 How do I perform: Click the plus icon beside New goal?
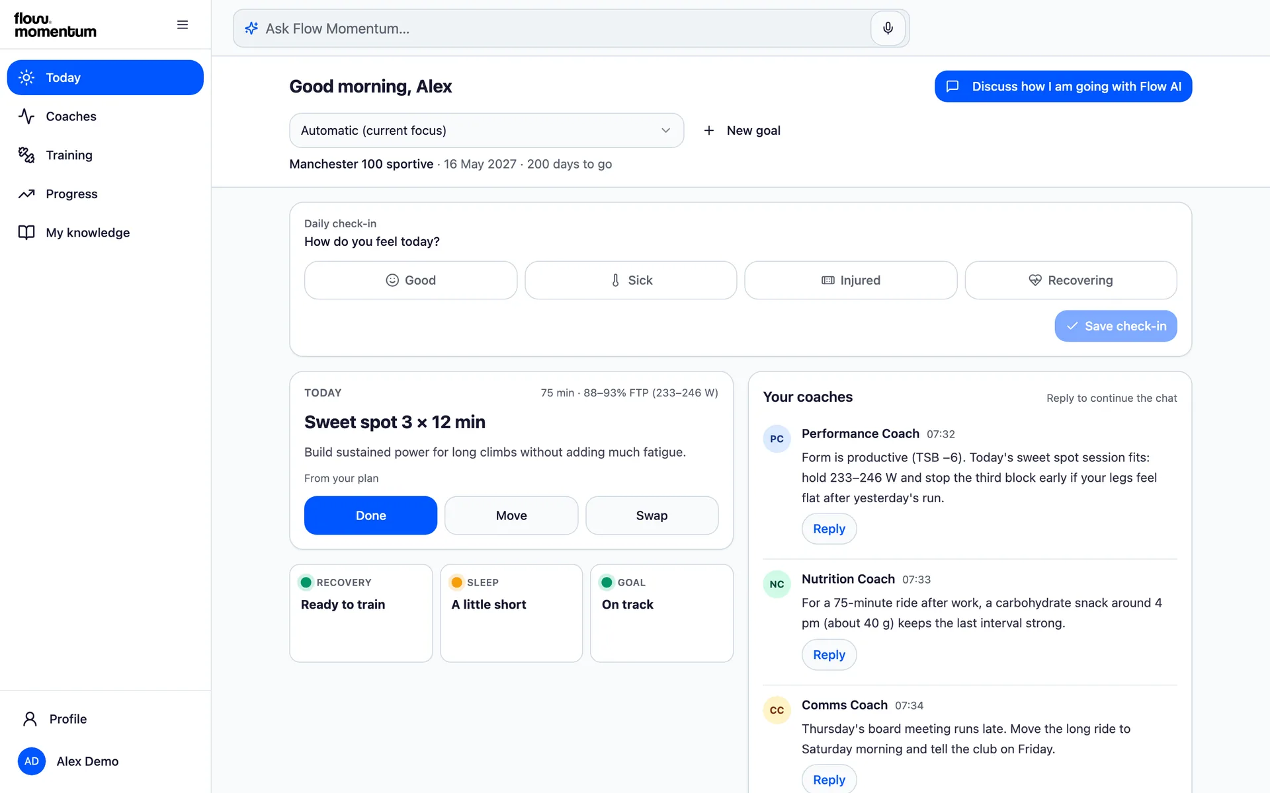point(709,131)
